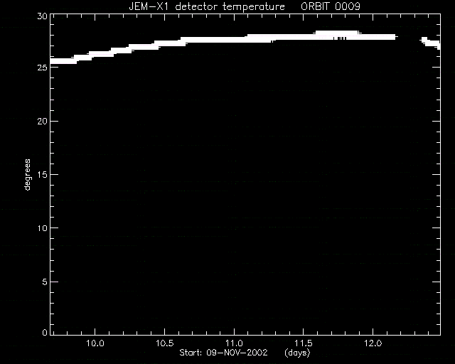Click the '(days)' unit label
The height and width of the screenshot is (364, 455).
297,353
